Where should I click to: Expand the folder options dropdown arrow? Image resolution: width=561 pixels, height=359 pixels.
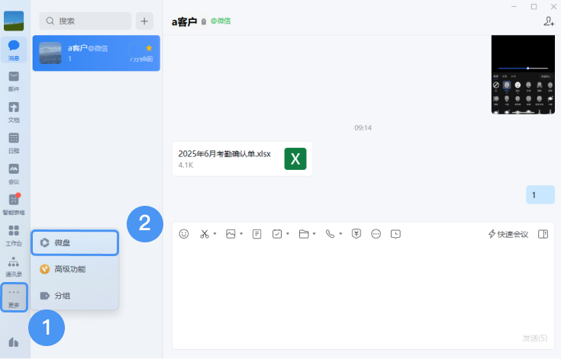coord(314,234)
